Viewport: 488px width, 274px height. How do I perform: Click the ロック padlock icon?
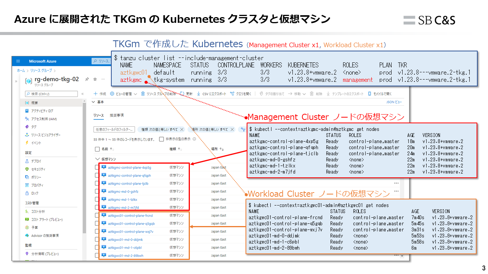point(27,193)
